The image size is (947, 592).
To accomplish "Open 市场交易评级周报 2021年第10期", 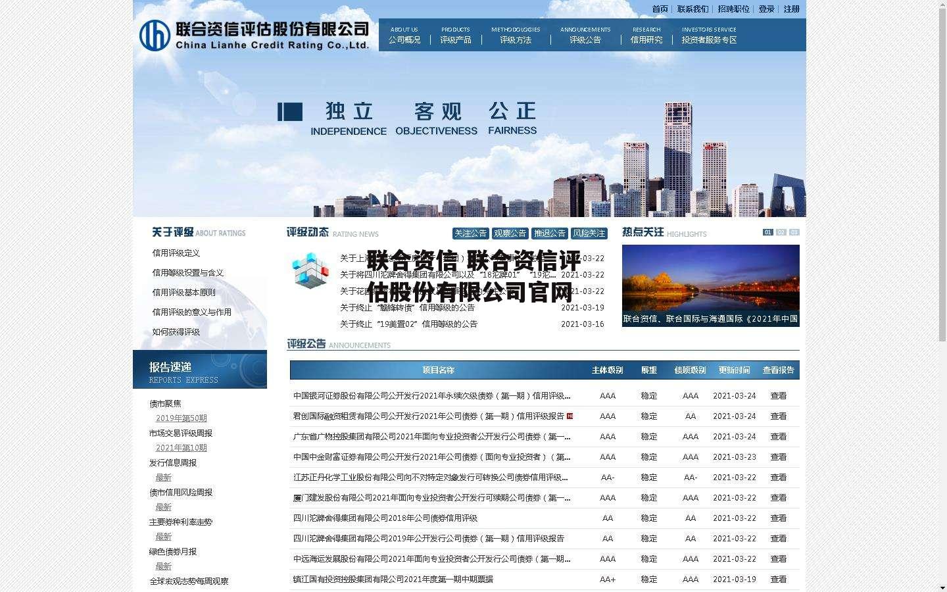I will click(x=182, y=448).
